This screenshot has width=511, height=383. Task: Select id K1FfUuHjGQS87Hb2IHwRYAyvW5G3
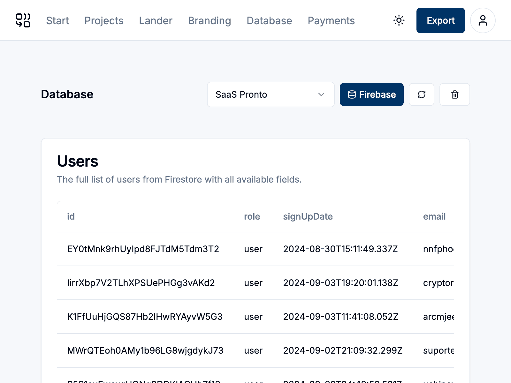(145, 317)
